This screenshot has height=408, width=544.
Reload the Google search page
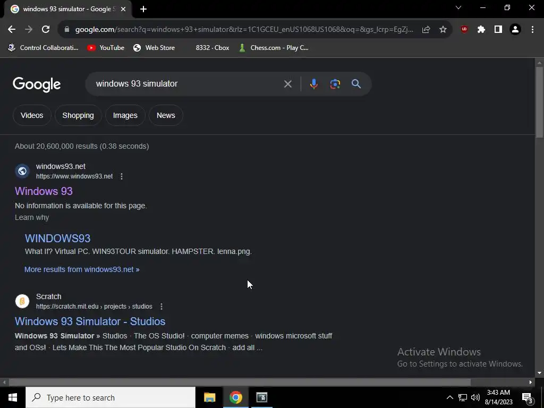[46, 30]
